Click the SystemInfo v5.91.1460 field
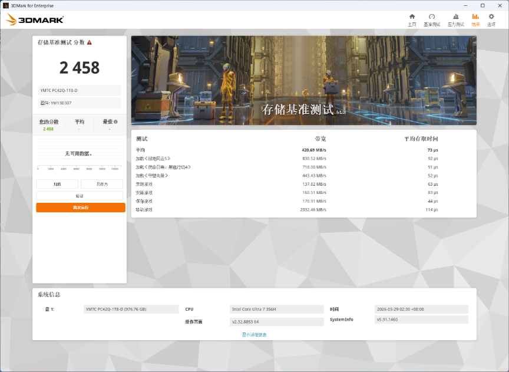The image size is (509, 372). (421, 320)
